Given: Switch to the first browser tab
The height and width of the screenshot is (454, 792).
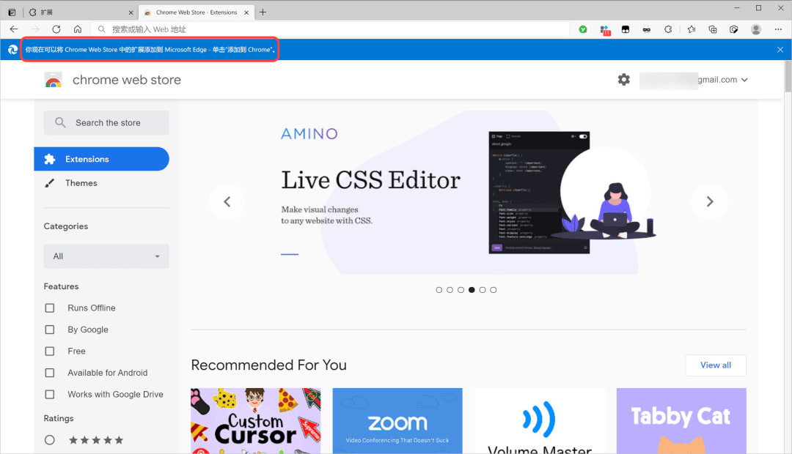Looking at the screenshot, I should (x=81, y=12).
